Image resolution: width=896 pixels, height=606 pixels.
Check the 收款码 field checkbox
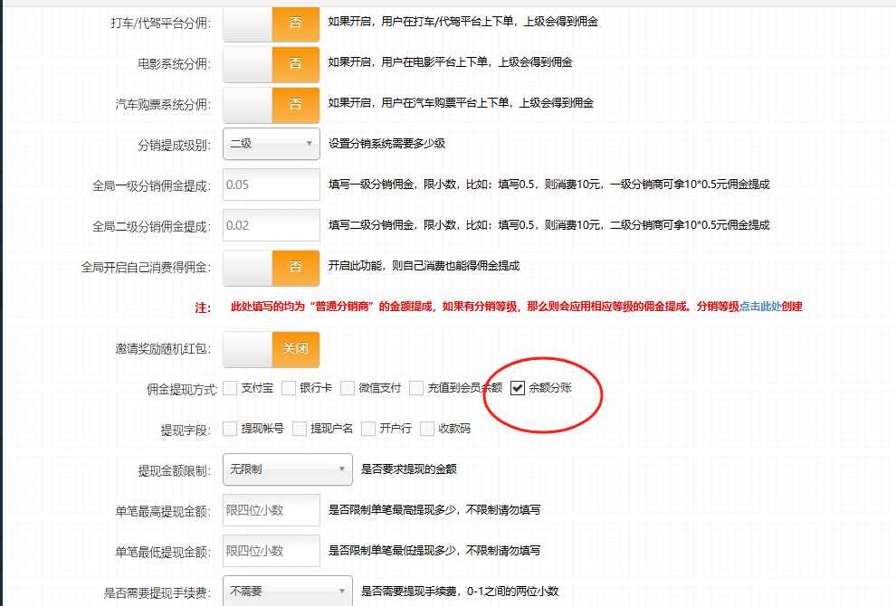coord(427,429)
